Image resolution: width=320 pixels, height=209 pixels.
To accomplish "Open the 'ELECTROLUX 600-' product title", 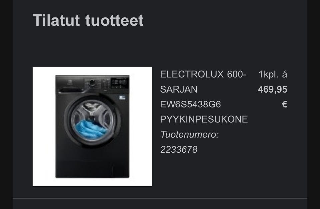I will 203,74.
